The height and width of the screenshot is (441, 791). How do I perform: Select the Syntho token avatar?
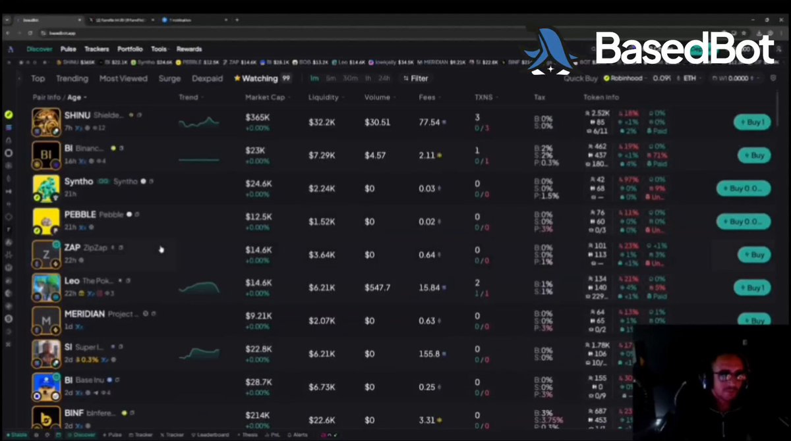pos(47,188)
